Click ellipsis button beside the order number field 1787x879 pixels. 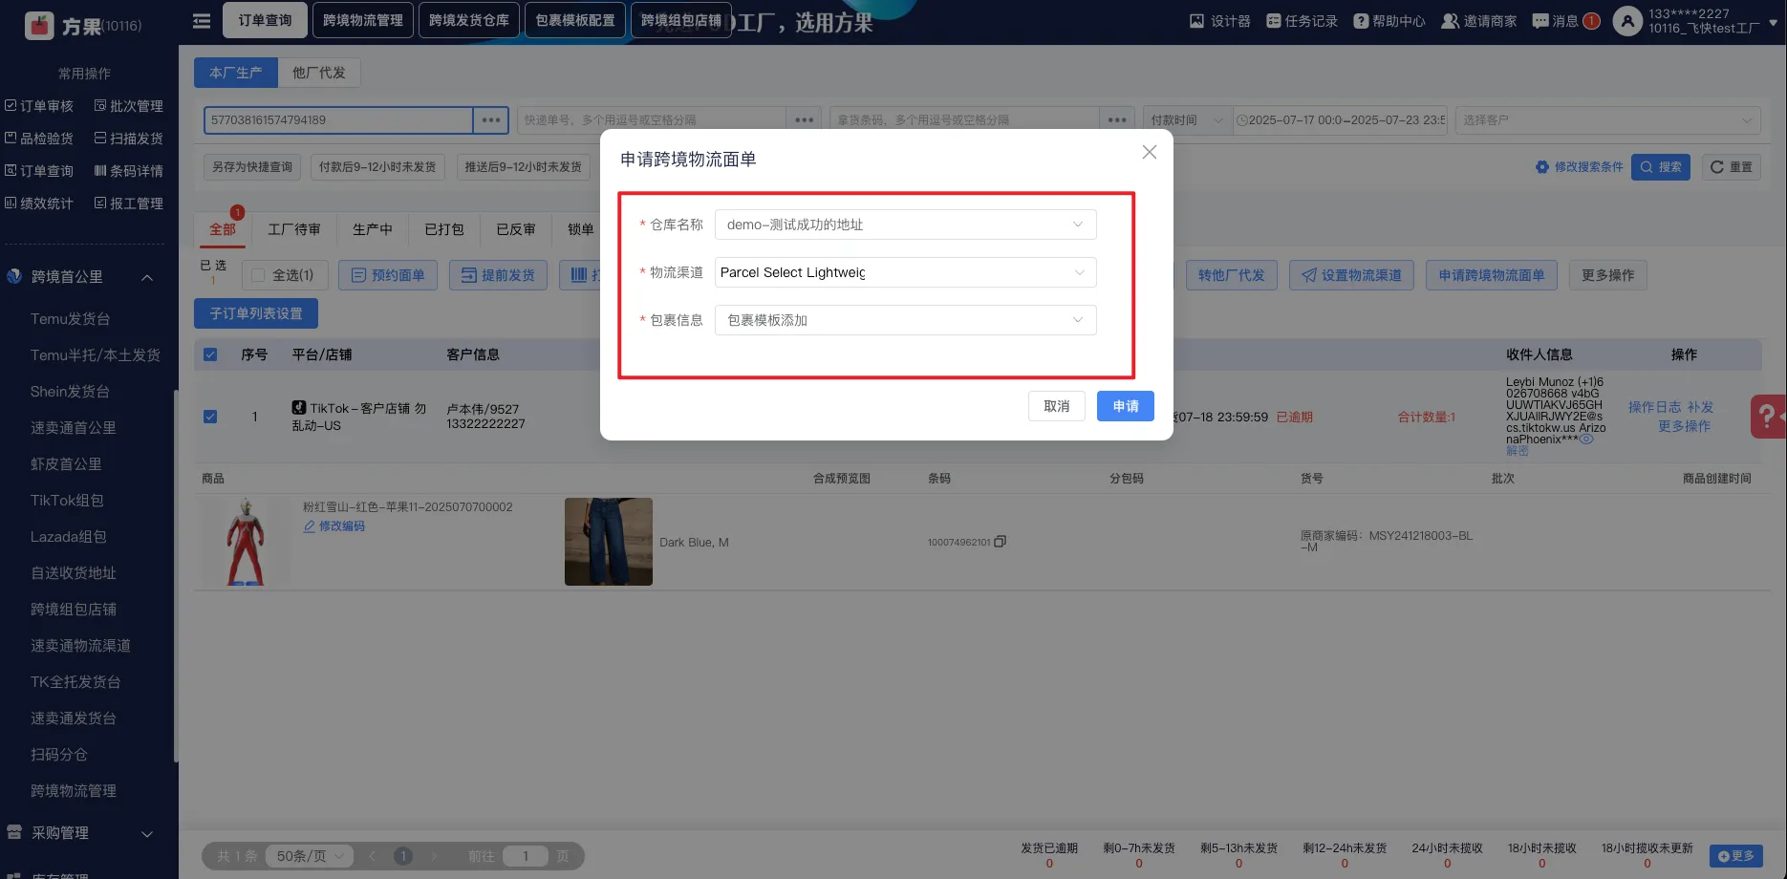click(x=491, y=120)
